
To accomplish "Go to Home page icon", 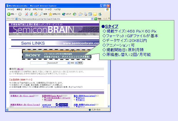I will click(36, 14).
